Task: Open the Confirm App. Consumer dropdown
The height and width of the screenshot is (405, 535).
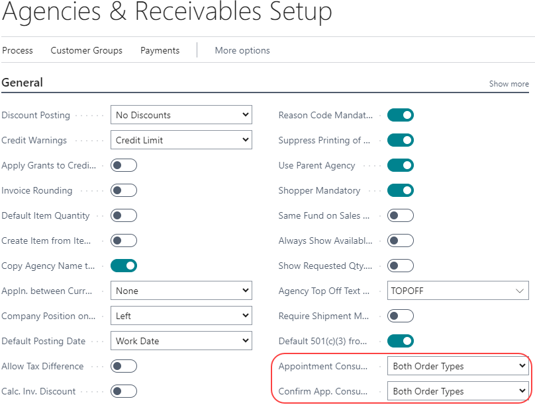Action: click(x=458, y=391)
